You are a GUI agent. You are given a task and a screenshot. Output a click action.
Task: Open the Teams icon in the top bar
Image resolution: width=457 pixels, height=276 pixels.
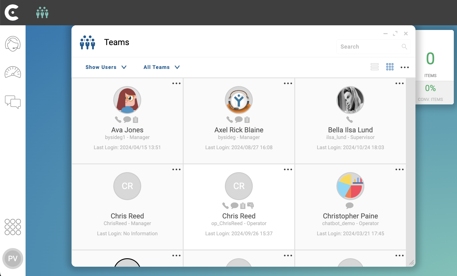pos(42,13)
